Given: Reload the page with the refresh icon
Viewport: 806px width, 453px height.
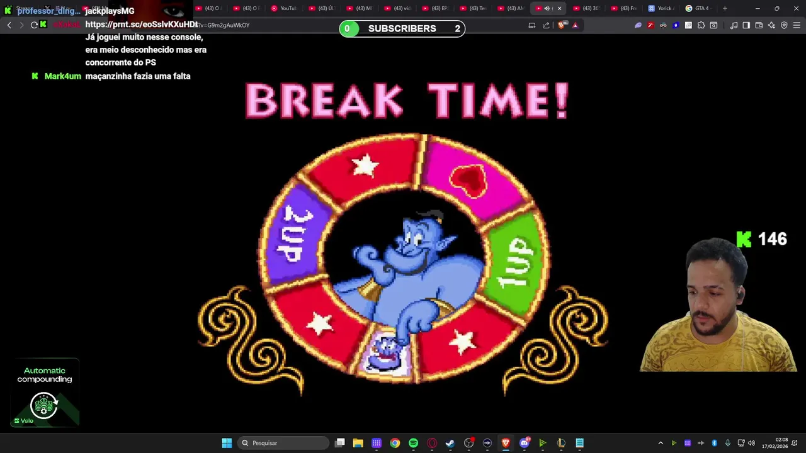Looking at the screenshot, I should click(34, 25).
